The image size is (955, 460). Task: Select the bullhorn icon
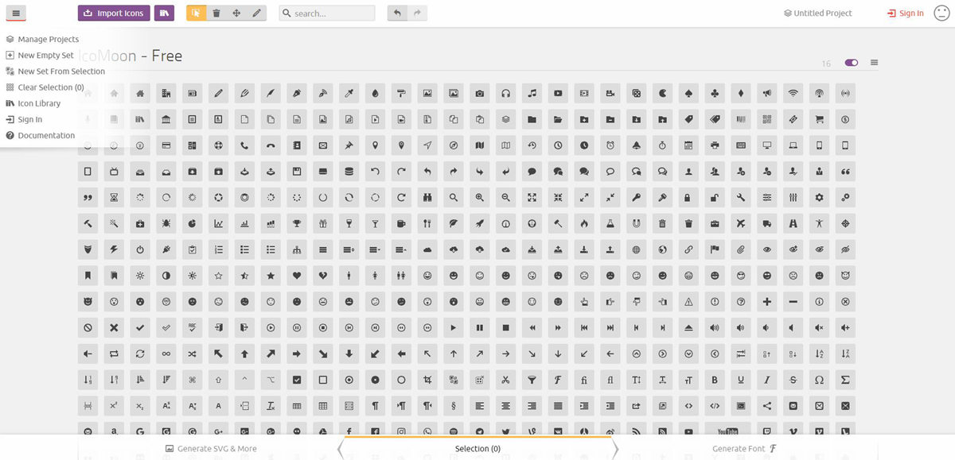(x=766, y=93)
